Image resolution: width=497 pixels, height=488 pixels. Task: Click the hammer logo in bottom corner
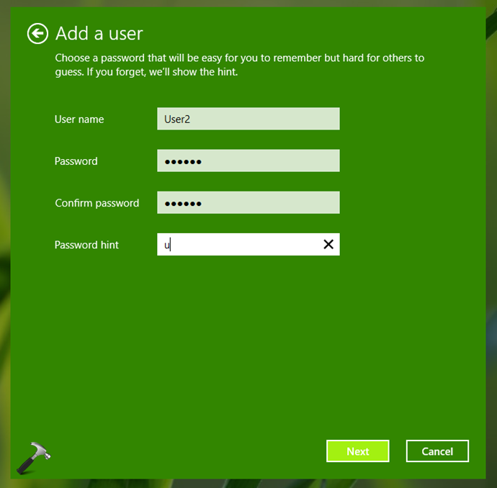click(x=37, y=455)
